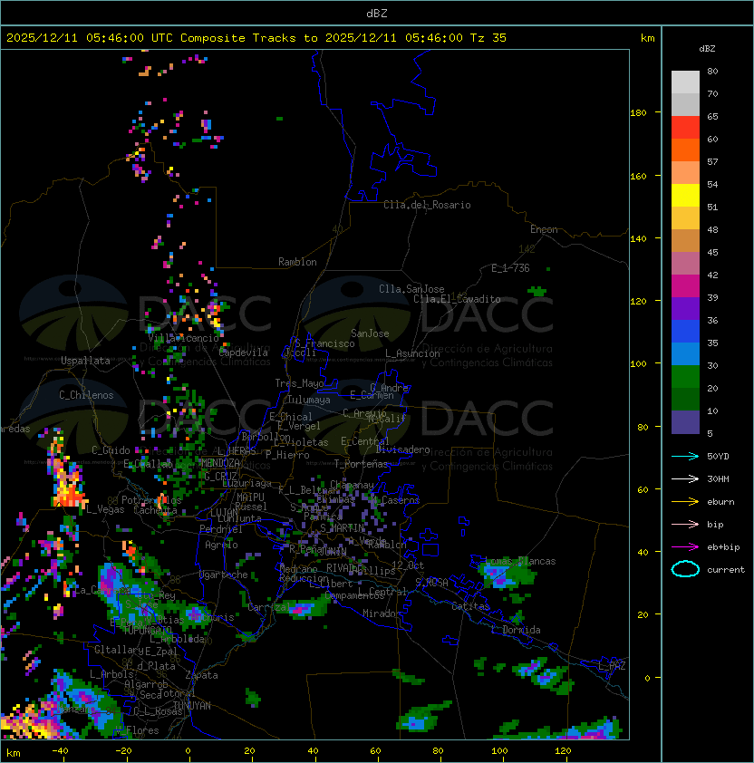
Task: Select the red swatch on the dBZ scale
Action: tap(685, 128)
